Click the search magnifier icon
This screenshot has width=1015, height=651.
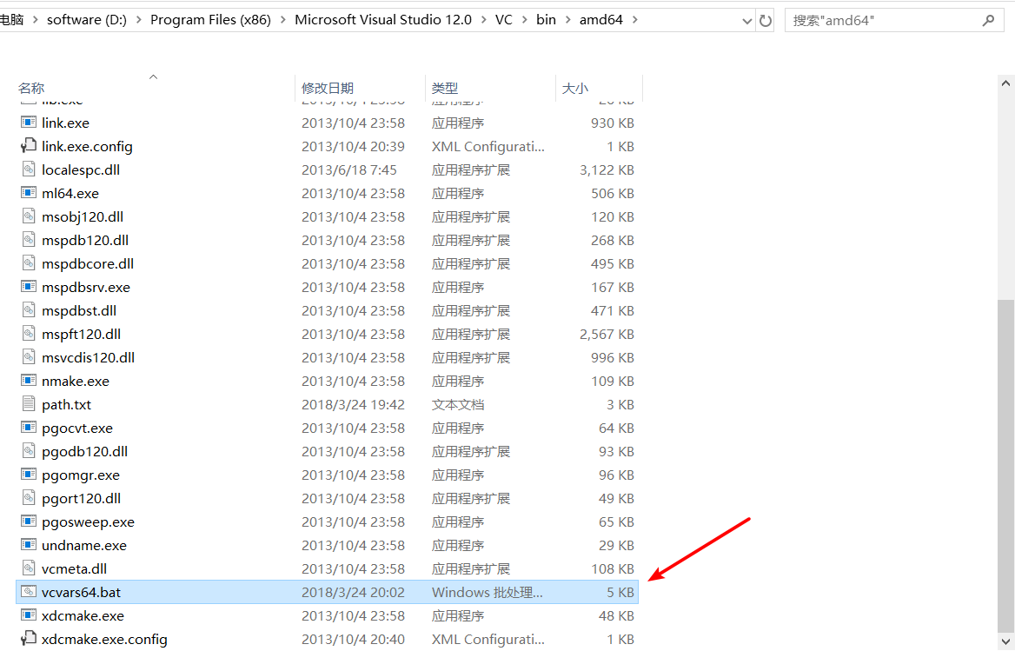pos(990,18)
